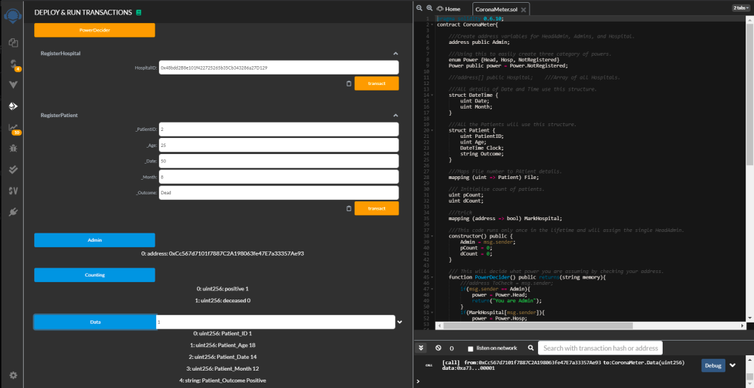Viewport: 754px width, 388px height.
Task: Click the HospitalID input field
Action: tap(279, 68)
